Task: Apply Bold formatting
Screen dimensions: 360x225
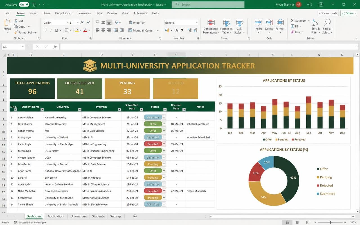Action: [46, 30]
